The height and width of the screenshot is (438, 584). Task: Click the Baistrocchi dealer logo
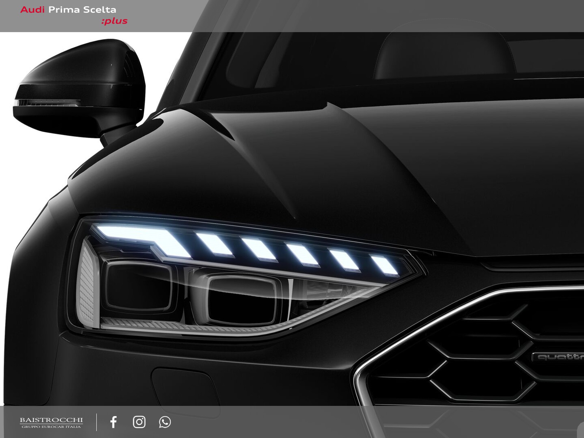coord(51,422)
